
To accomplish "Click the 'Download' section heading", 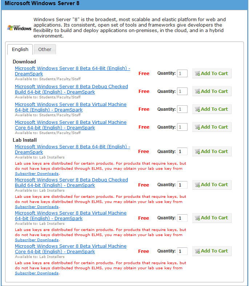I will [24, 62].
